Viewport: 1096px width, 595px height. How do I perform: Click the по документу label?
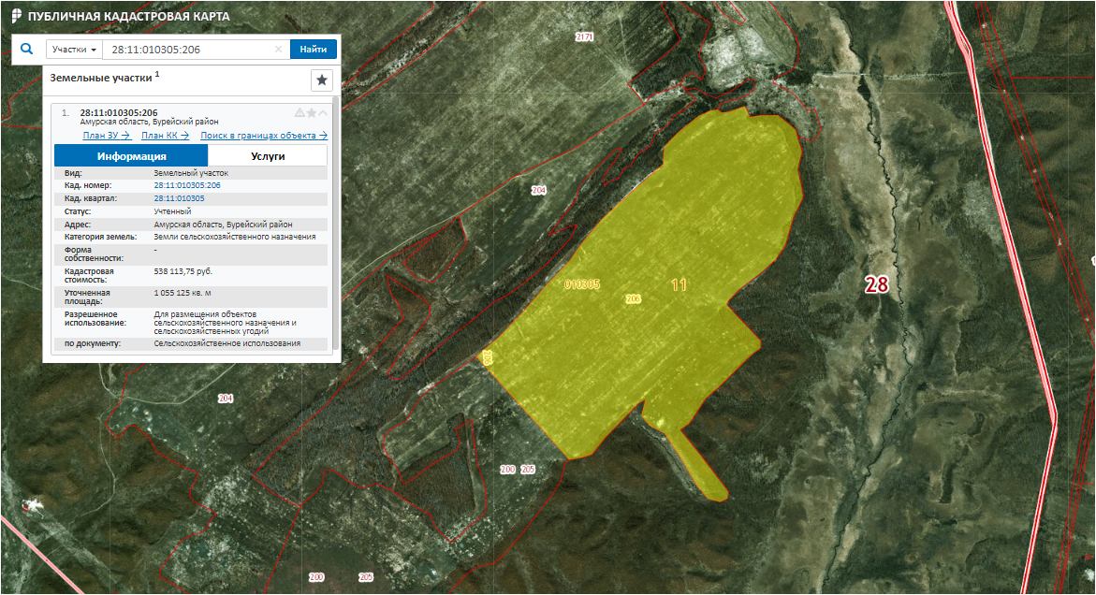(x=93, y=343)
